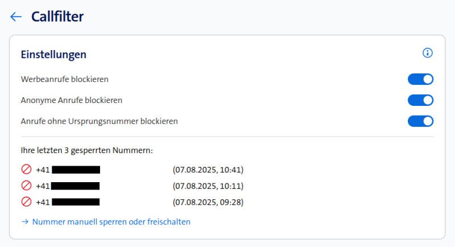Viewport: 455px width, 247px height.
Task: Click the 'Anrufe ohne Ursprungsnummer blockieren' label
Action: tap(100, 121)
